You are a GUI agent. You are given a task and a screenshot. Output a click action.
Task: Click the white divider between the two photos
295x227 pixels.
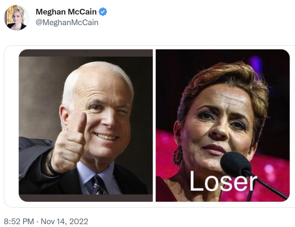coord(154,125)
